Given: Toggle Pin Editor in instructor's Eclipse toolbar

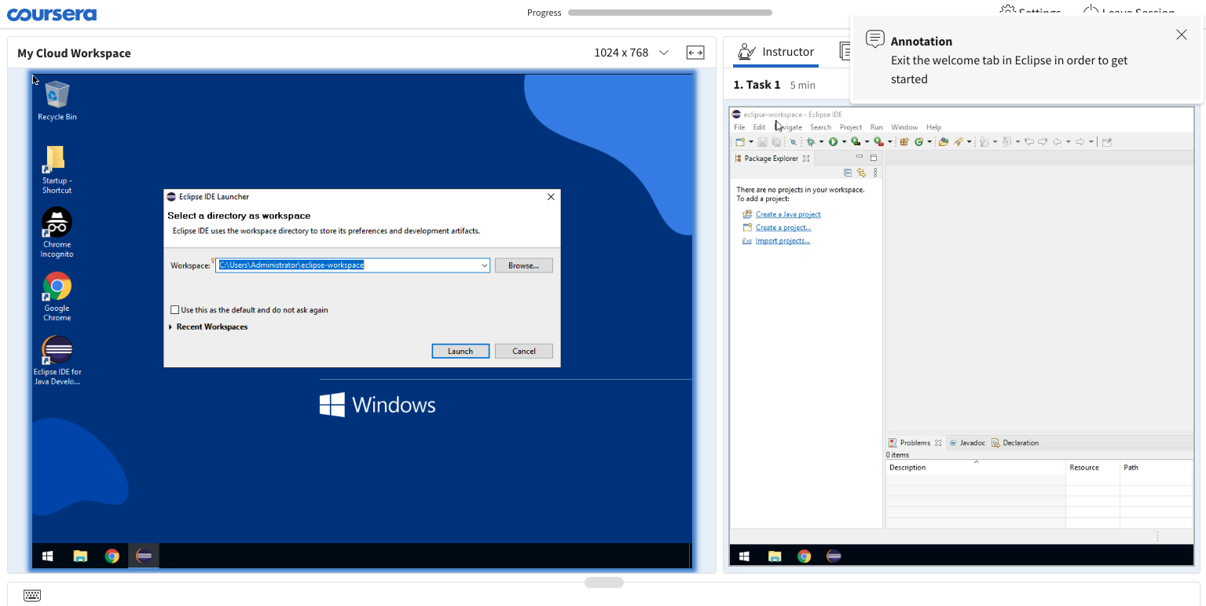Looking at the screenshot, I should click(x=1107, y=142).
